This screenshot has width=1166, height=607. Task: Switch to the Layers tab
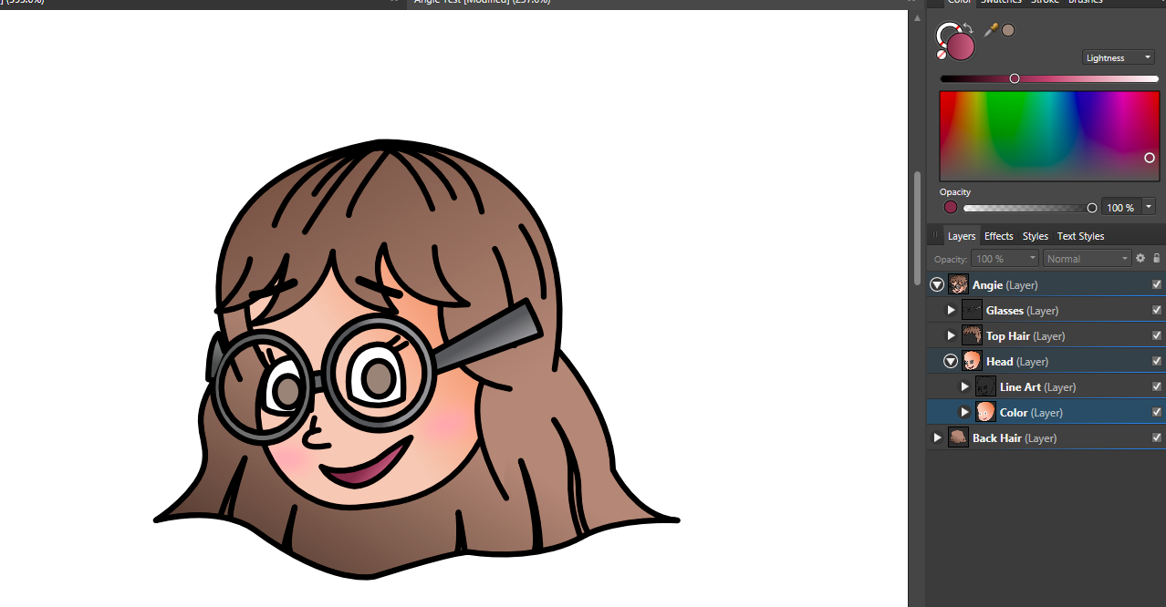962,236
